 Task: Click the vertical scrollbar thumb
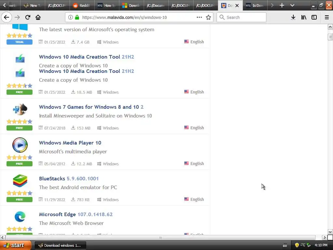pos(330,37)
